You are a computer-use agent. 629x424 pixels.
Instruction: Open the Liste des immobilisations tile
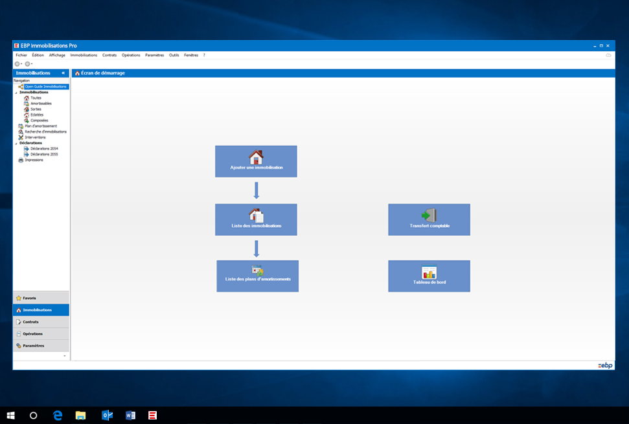(x=256, y=219)
